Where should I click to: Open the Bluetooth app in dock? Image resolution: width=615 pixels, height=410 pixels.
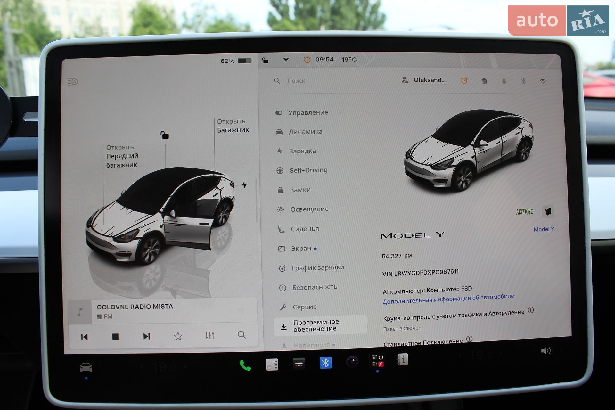(326, 363)
